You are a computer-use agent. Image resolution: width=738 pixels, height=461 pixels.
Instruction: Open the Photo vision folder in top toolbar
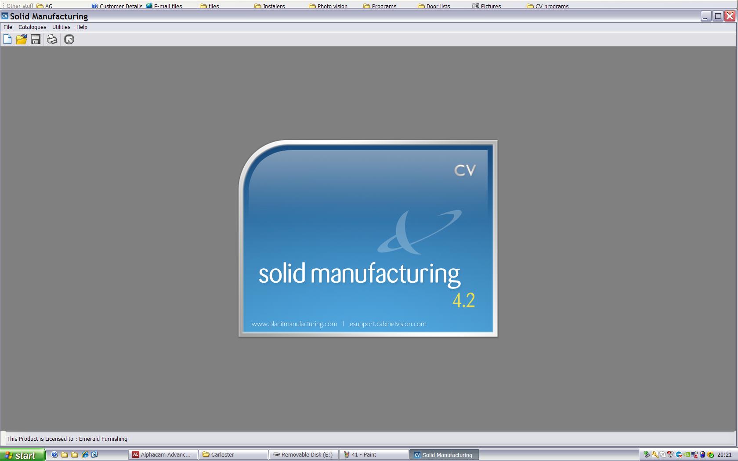pos(328,6)
